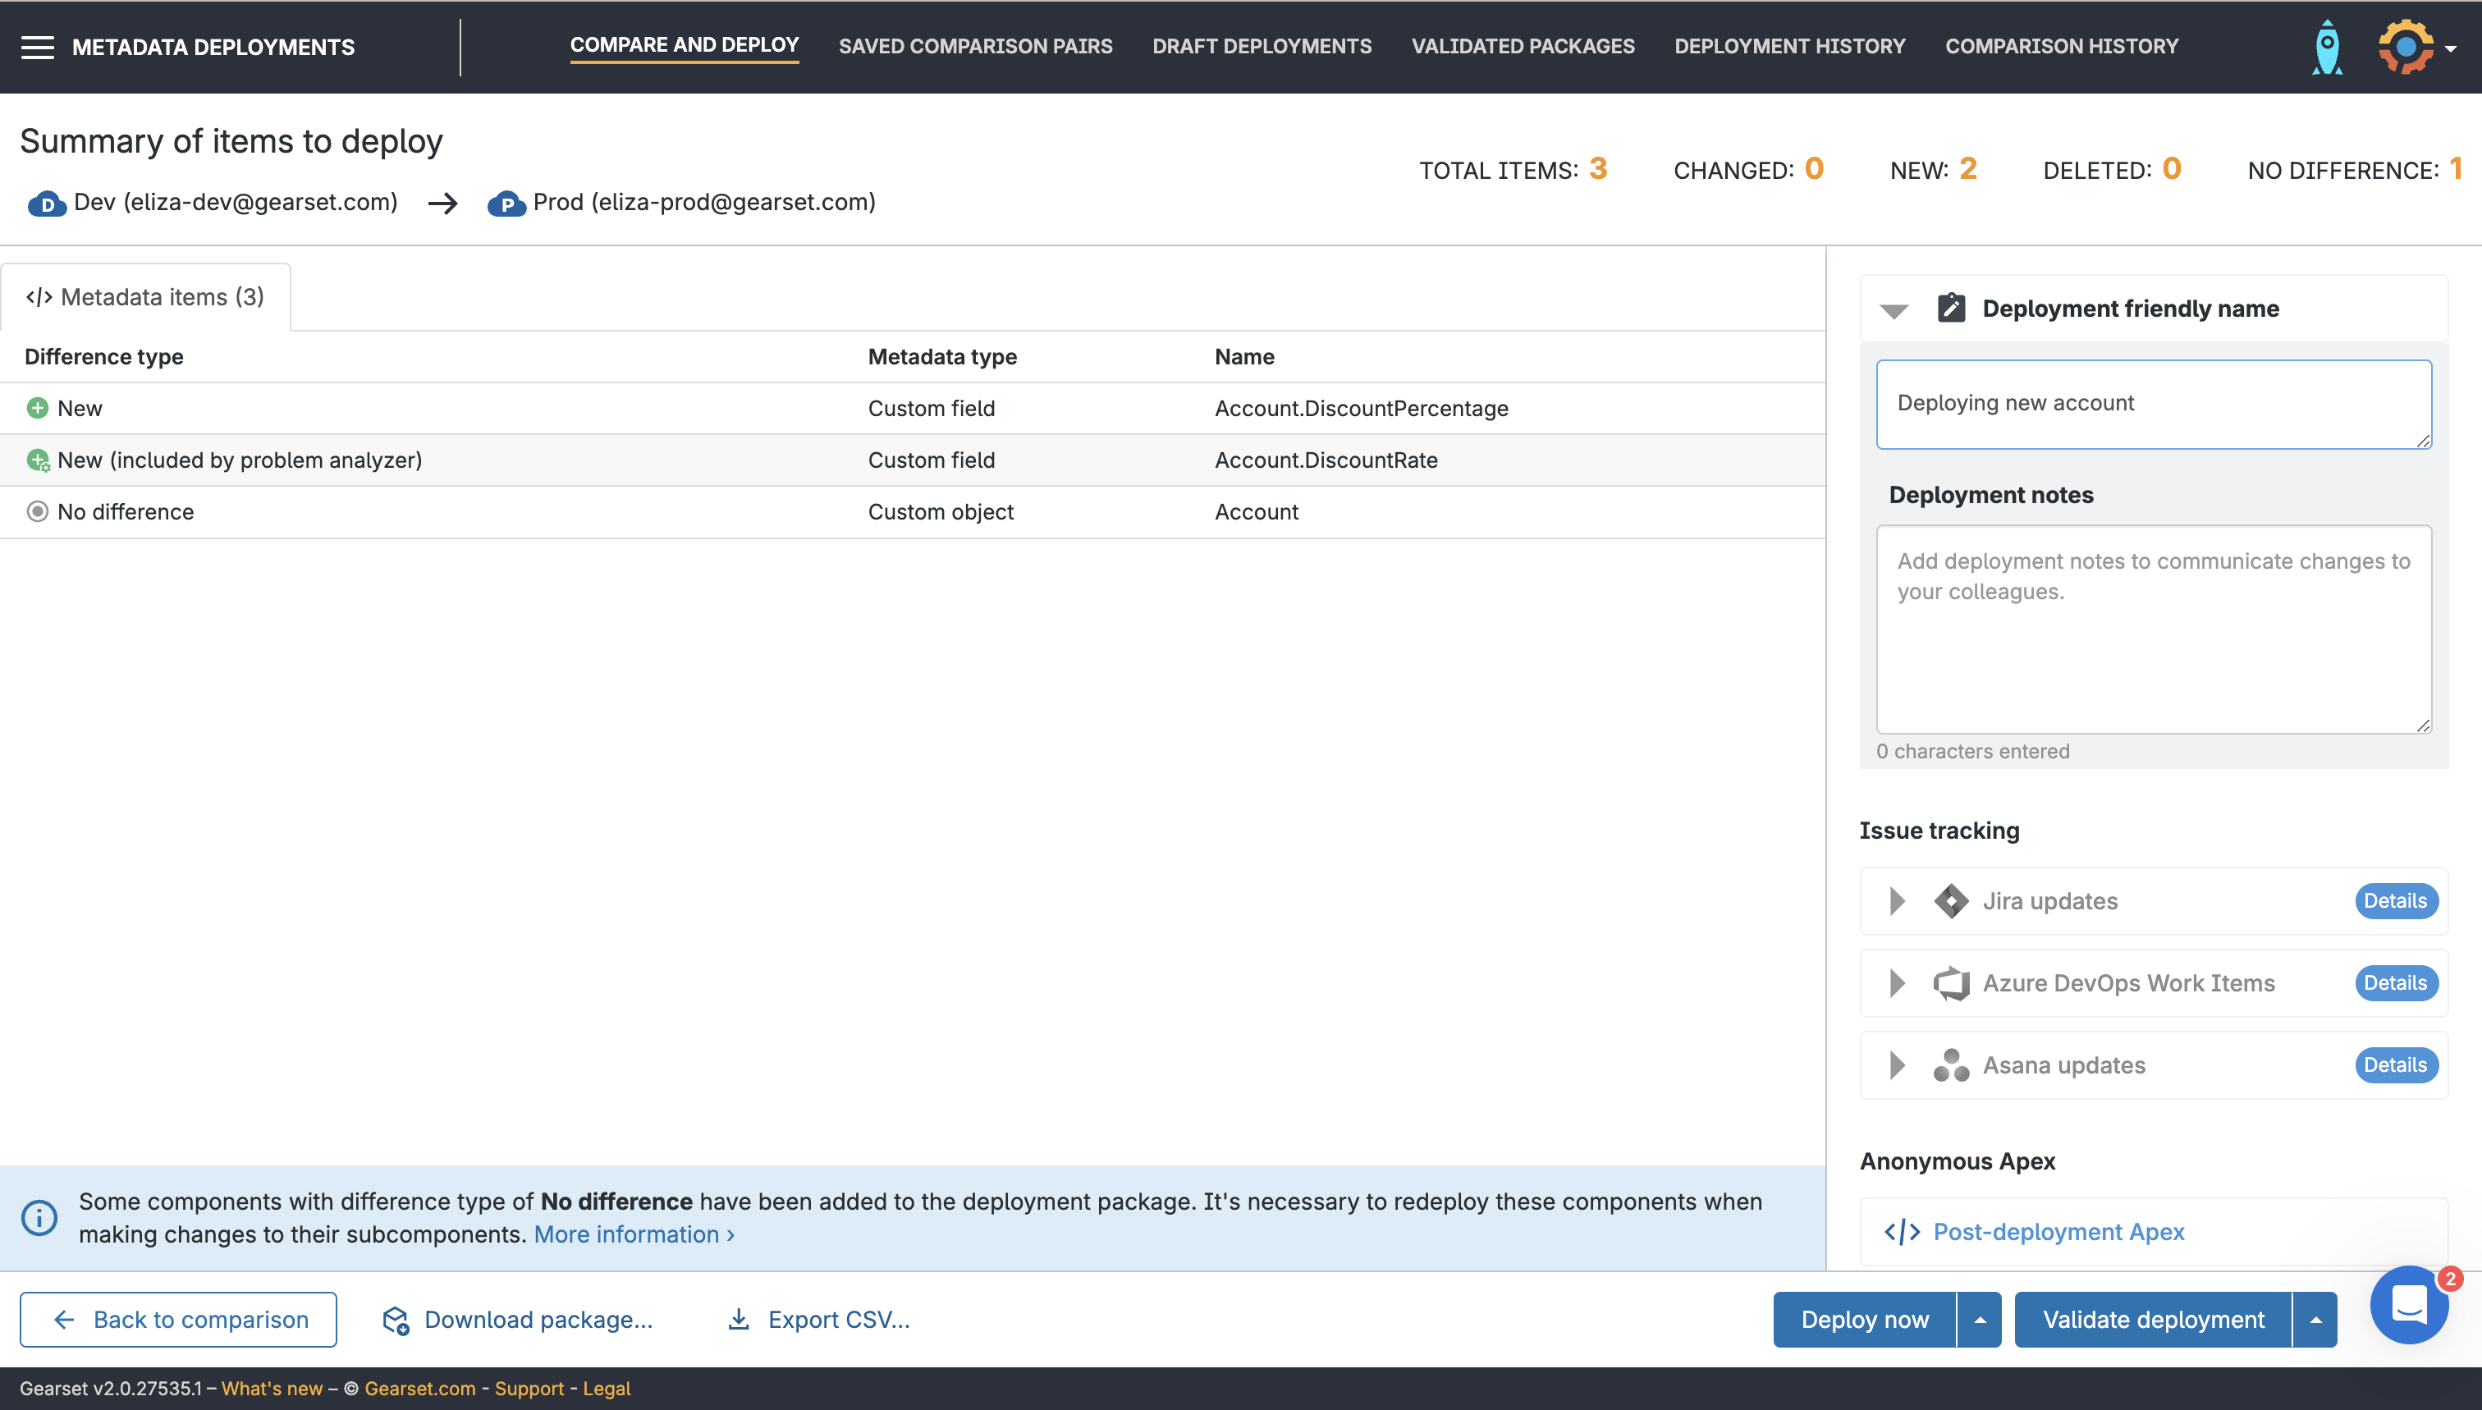Click the green New icon for DiscountPercentage

37,408
